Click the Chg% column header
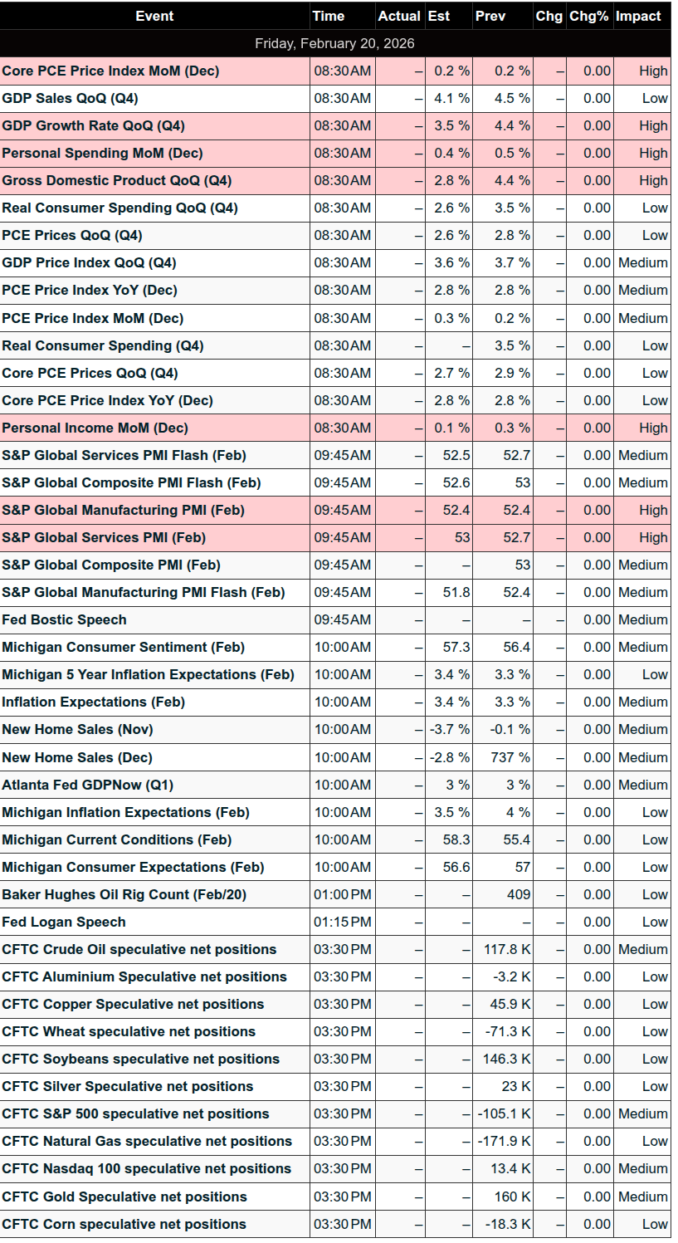The height and width of the screenshot is (1243, 678). point(589,16)
